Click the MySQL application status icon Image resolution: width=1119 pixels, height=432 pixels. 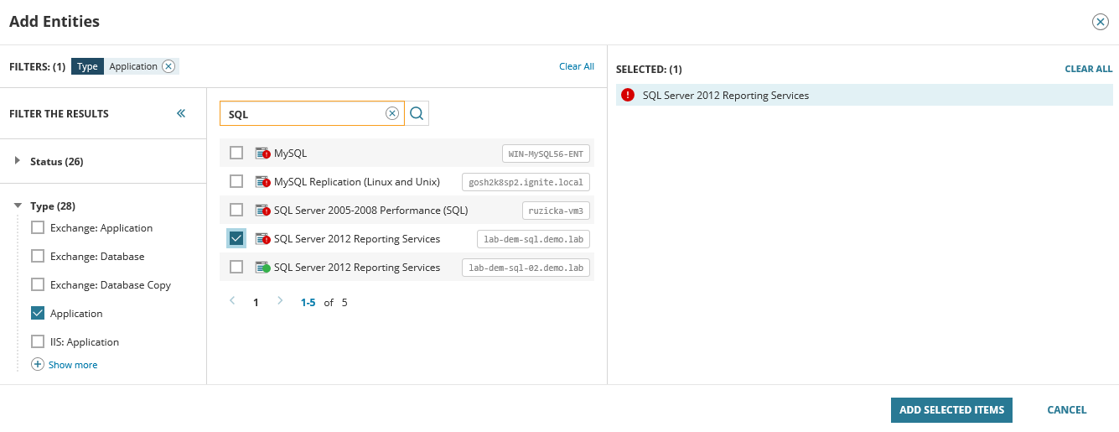point(262,154)
